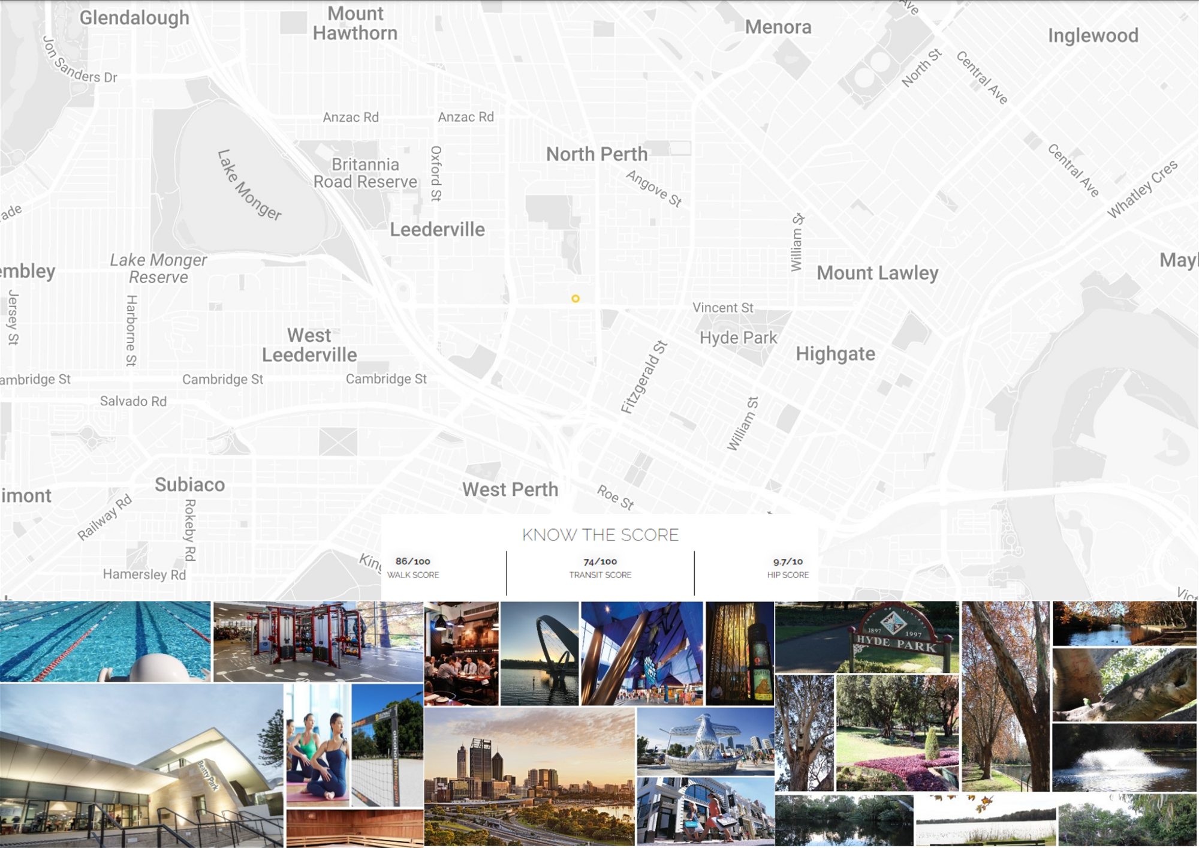Open the Hyde Park sign photo
1199x848 pixels.
click(x=867, y=637)
